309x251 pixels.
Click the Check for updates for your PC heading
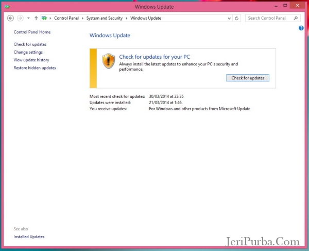[x=154, y=57]
